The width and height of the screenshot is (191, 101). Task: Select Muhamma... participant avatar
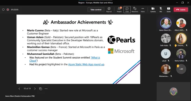(x=166, y=69)
